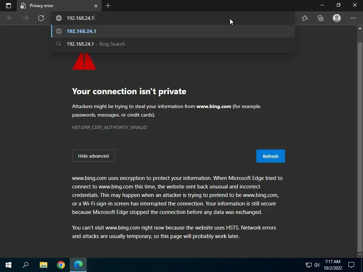The width and height of the screenshot is (363, 272).
Task: Open Google Chrome from taskbar
Action: 61,265
